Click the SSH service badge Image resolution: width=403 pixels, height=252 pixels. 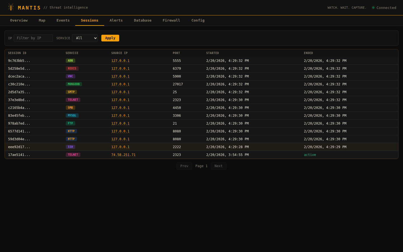click(x=70, y=147)
